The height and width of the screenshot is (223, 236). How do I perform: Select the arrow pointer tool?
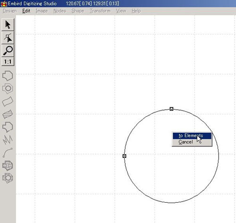8,25
